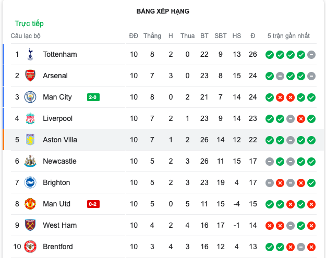Open Man City's crest icon
This screenshot has height=258, width=326.
pos(30,97)
